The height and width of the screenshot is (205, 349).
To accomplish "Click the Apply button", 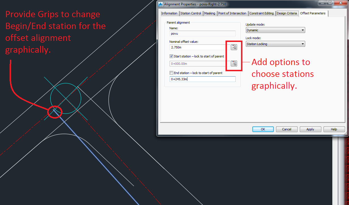I will (x=310, y=129).
